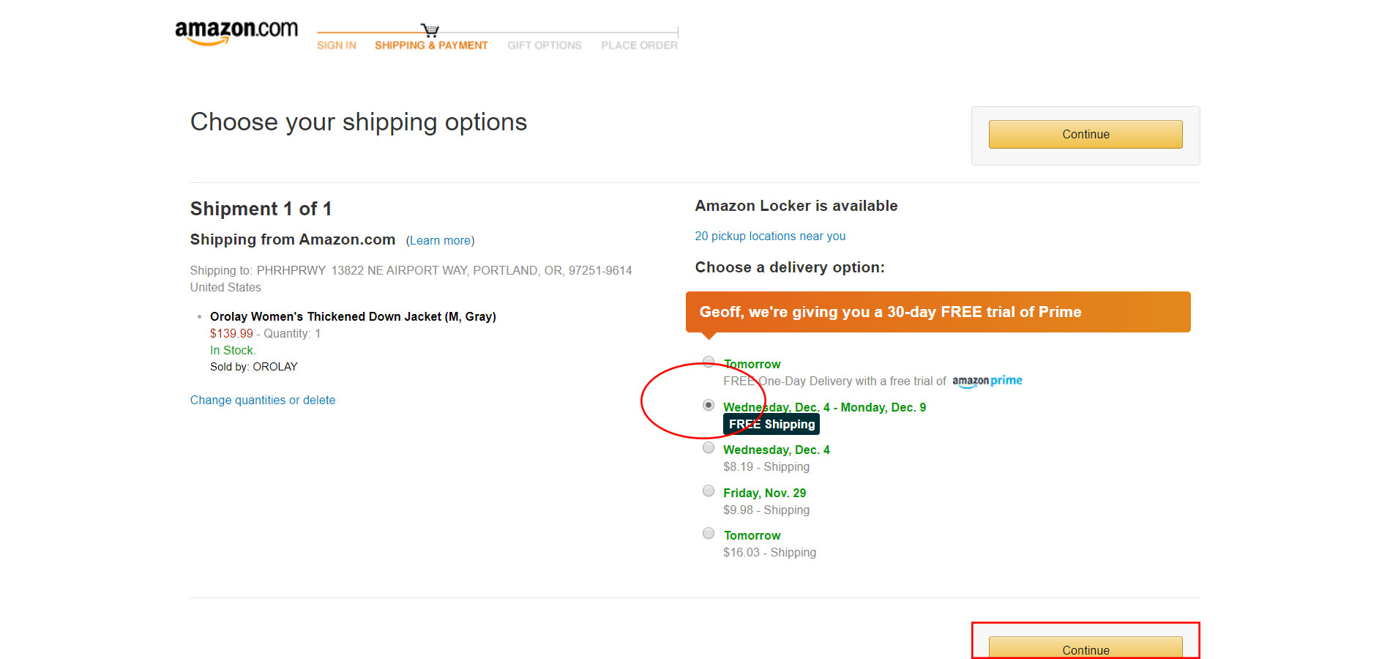Open the Learn more link

pos(441,240)
